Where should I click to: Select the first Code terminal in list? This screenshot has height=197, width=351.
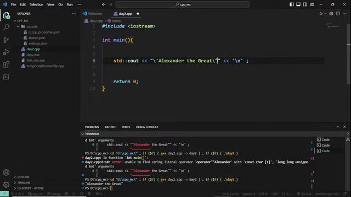[x=324, y=140]
